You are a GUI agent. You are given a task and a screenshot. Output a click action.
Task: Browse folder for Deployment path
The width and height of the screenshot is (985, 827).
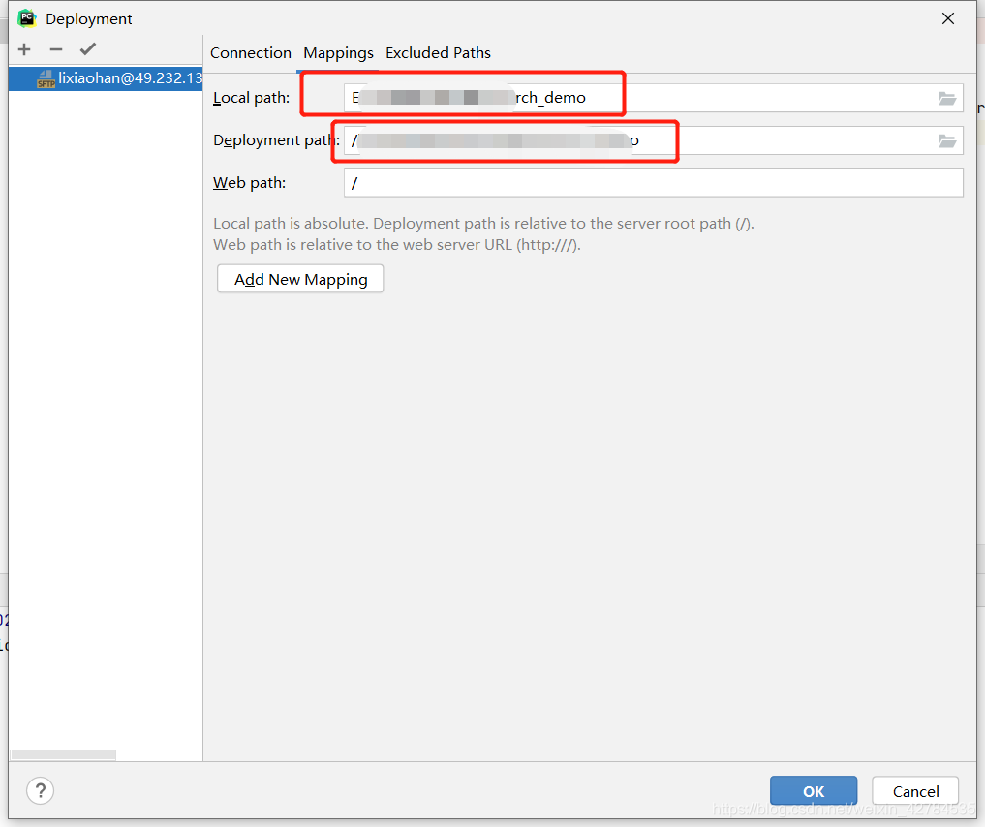947,141
